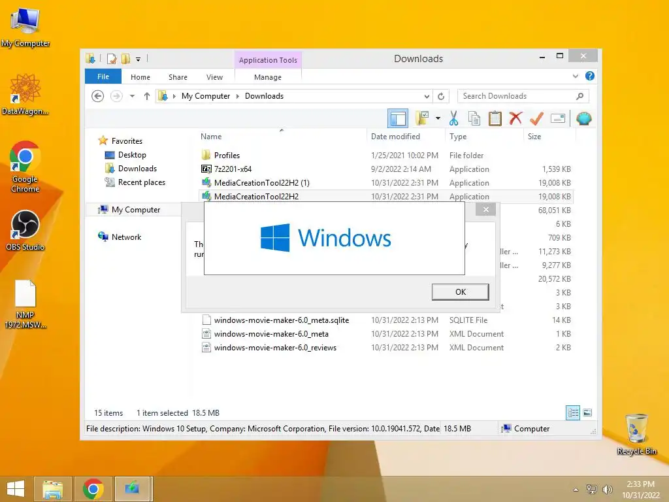The height and width of the screenshot is (502, 669).
Task: Open Google Chrome from the taskbar
Action: tap(93, 489)
